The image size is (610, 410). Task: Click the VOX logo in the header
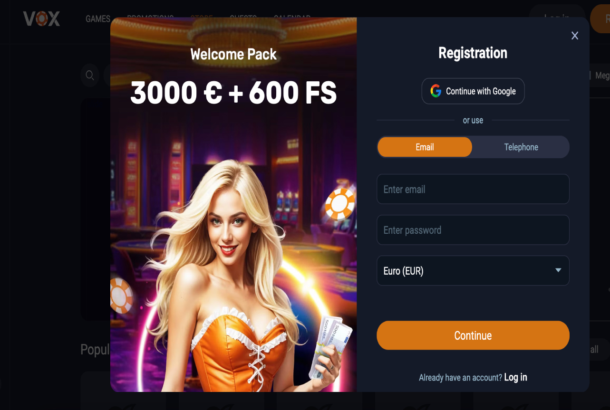click(x=42, y=19)
